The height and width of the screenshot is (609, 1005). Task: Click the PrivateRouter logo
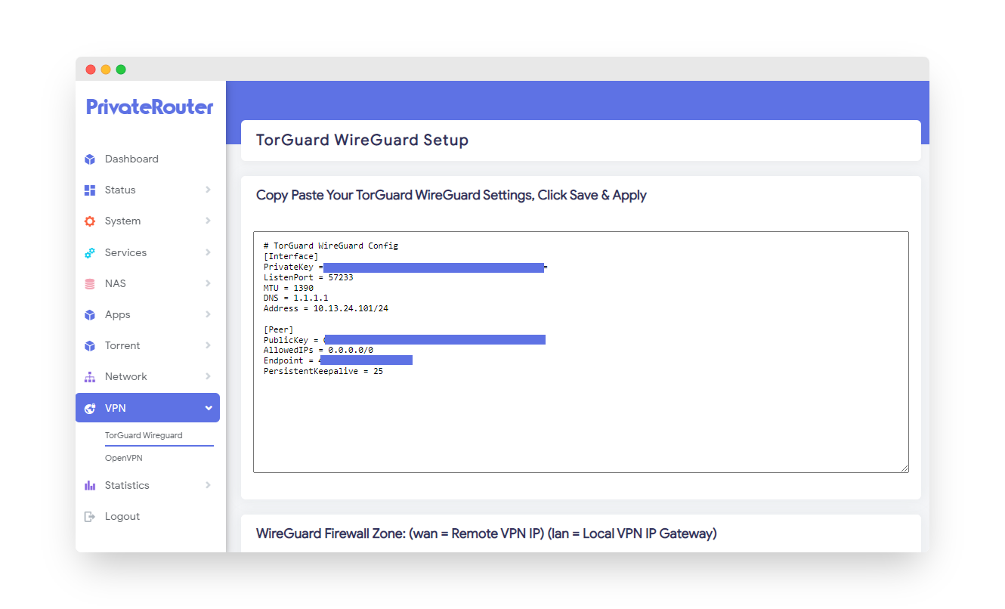point(150,107)
